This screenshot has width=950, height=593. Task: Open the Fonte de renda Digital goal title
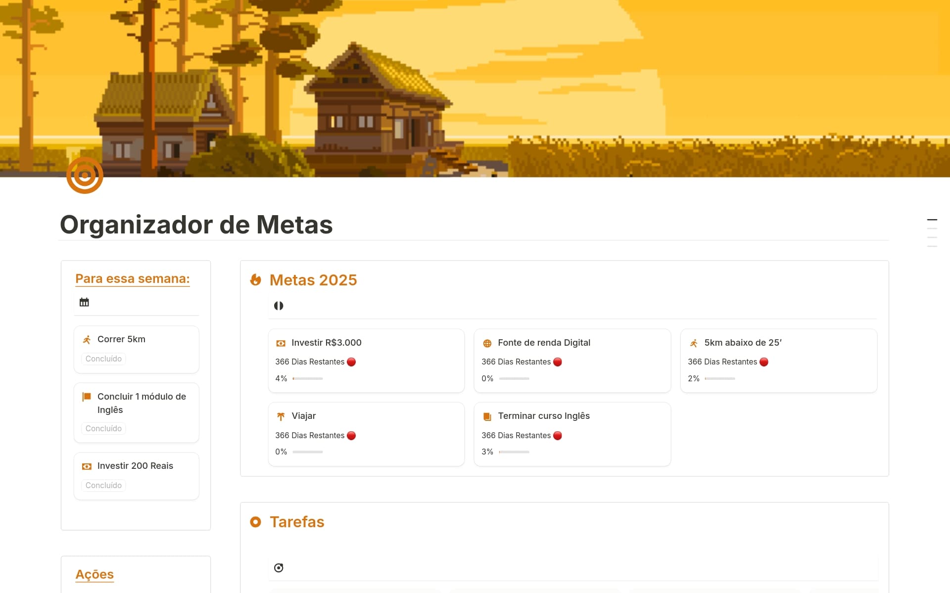tap(544, 343)
